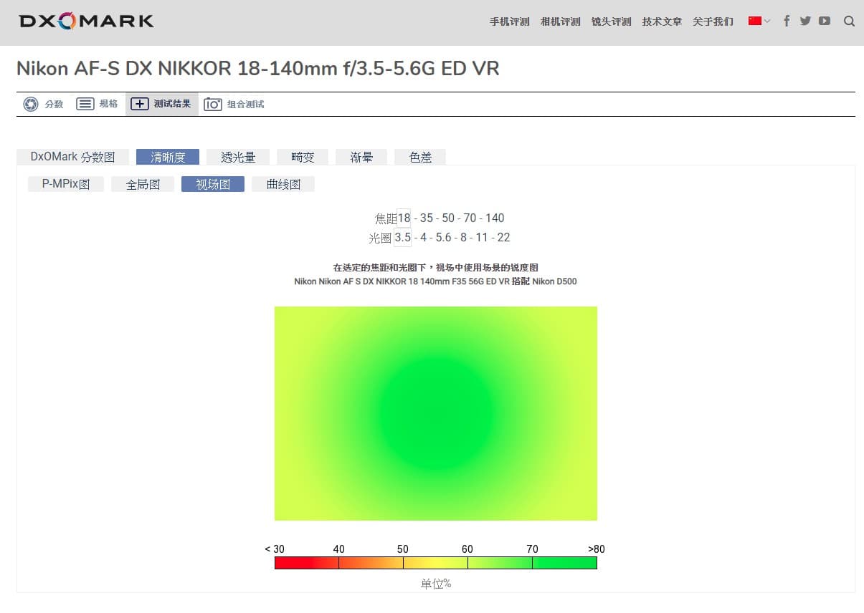Switch to the 透光量 tab
864x613 pixels.
coord(238,157)
